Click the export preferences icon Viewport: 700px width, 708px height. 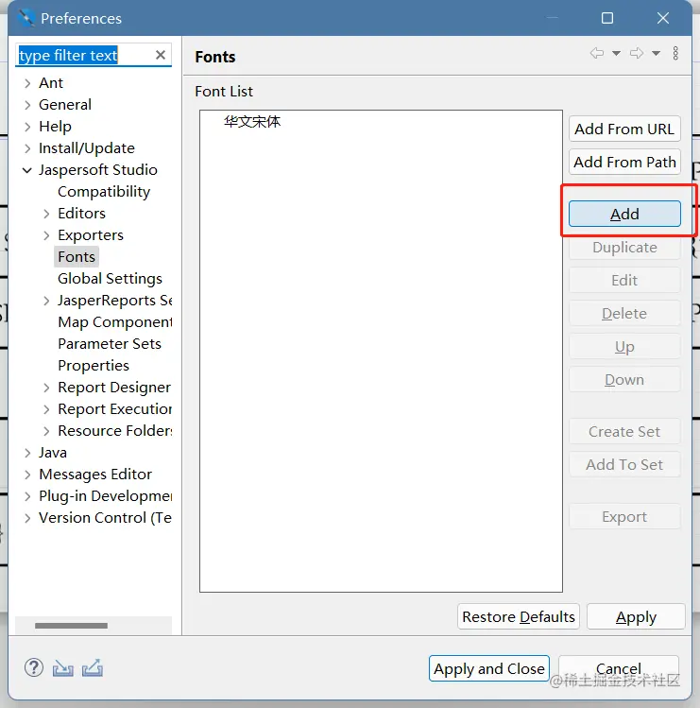(93, 667)
